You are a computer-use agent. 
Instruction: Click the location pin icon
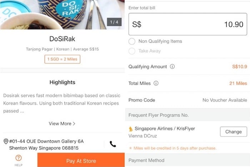tap(6, 141)
